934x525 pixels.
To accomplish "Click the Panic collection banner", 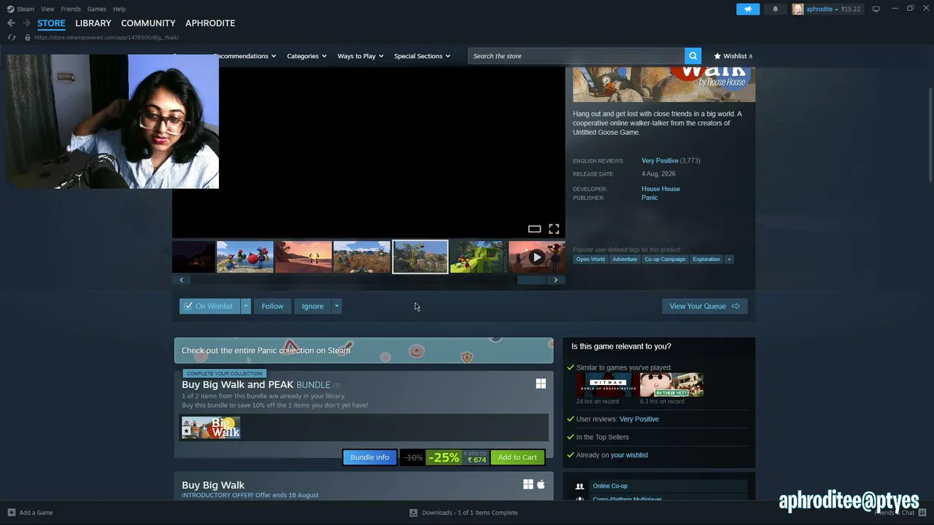I will point(363,351).
